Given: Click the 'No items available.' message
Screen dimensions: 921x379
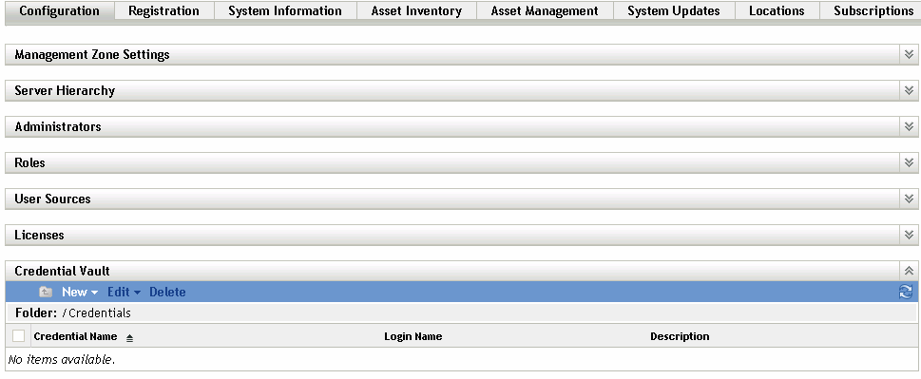Looking at the screenshot, I should pos(62,360).
